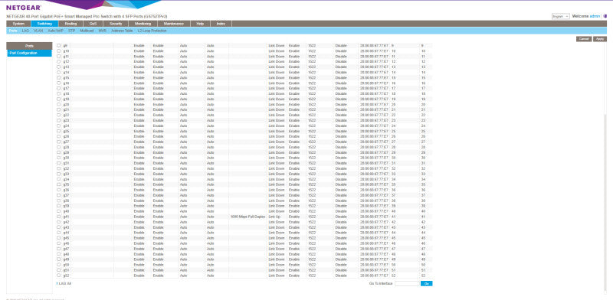This screenshot has height=300, width=613.
Task: Open the Auto-VoIP submenu
Action: click(55, 31)
